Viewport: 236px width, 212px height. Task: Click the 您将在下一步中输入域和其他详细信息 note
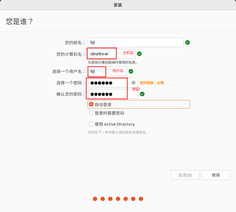click(x=118, y=132)
